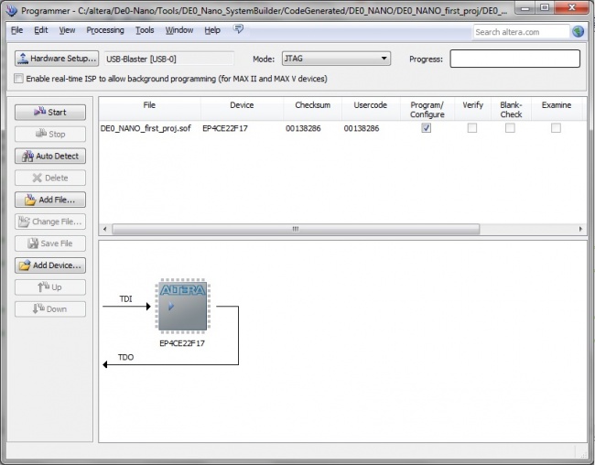Open the Processing menu

(x=105, y=30)
